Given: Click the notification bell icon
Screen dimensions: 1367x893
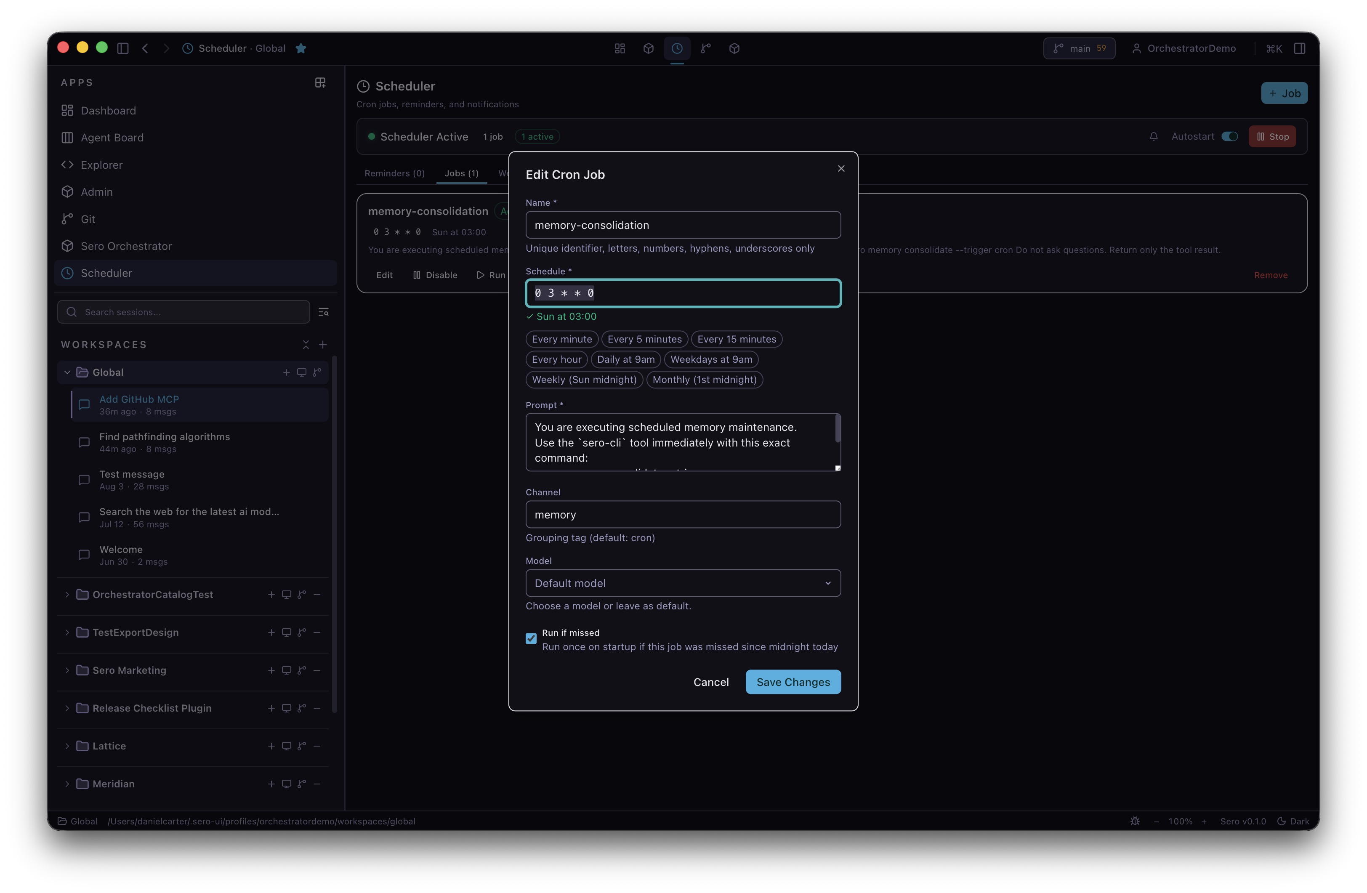Looking at the screenshot, I should click(x=1153, y=137).
